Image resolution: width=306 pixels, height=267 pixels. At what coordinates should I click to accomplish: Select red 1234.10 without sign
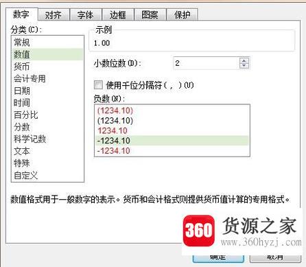(172, 130)
